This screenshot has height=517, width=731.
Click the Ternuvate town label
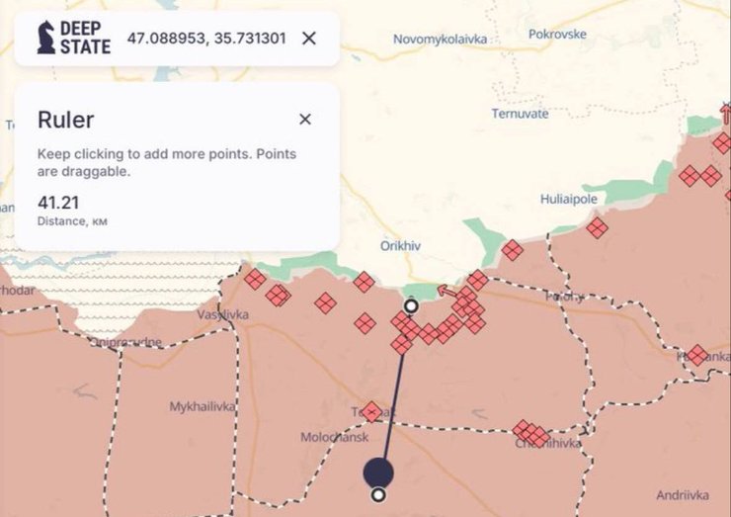[x=520, y=114]
